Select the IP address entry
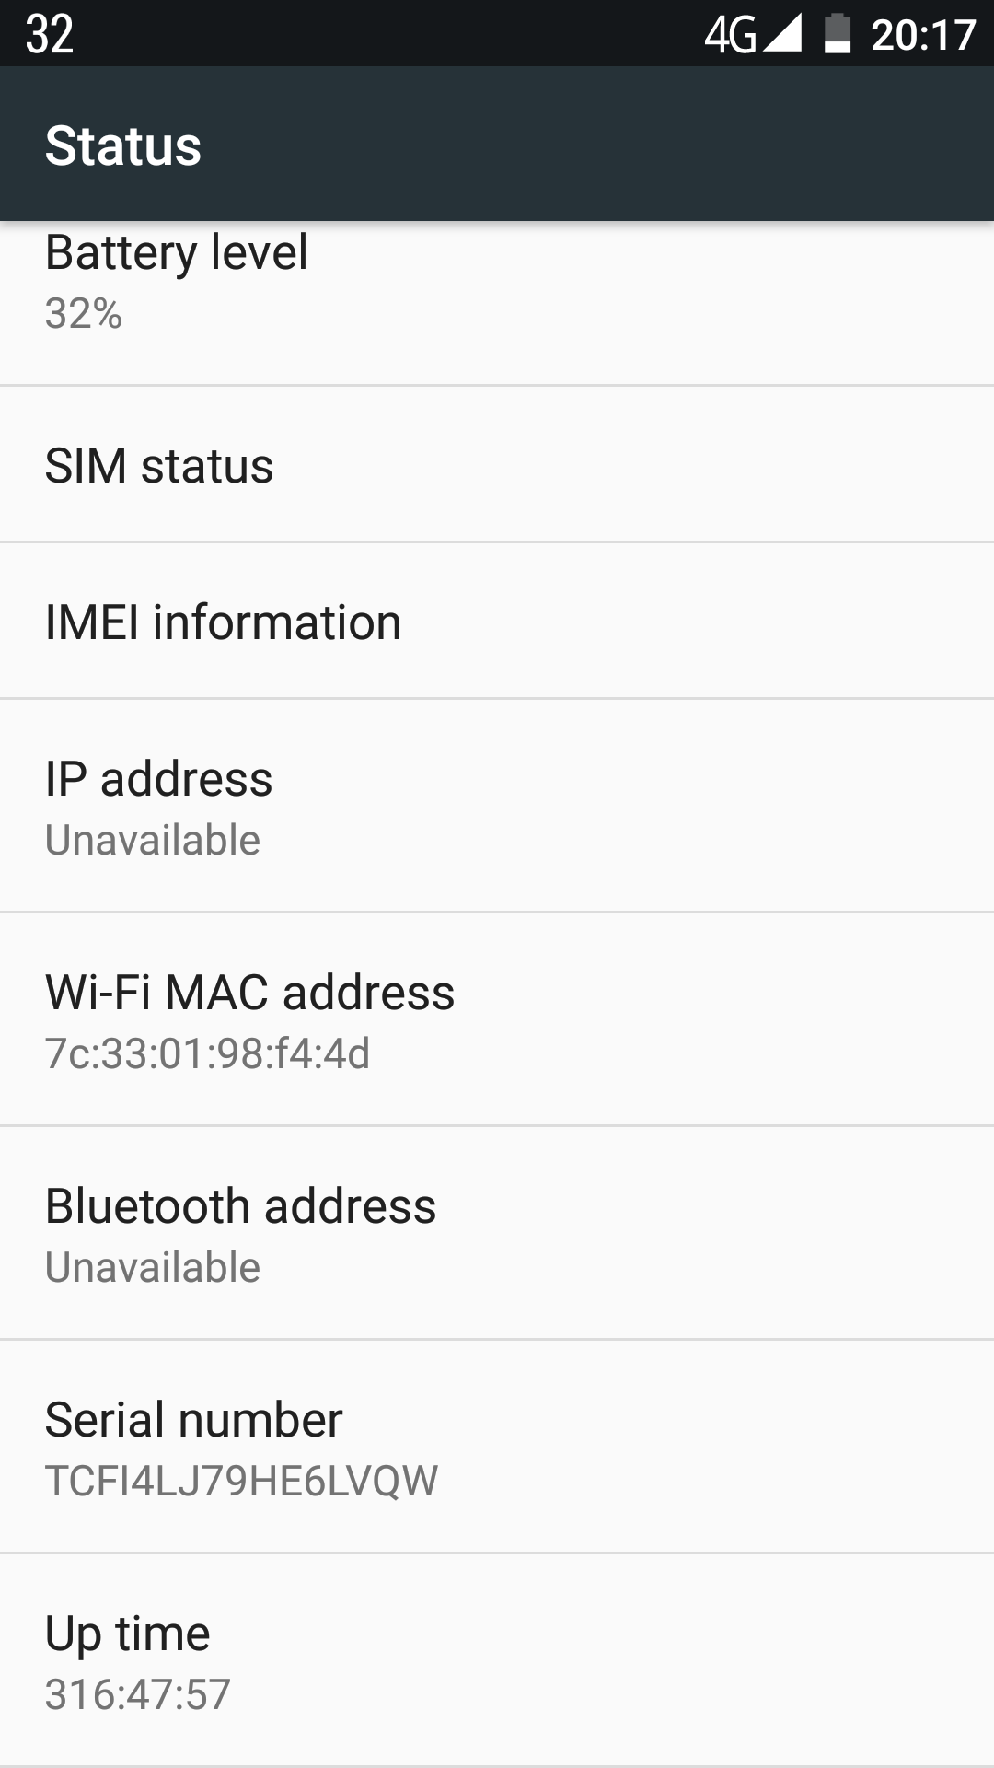 [497, 807]
